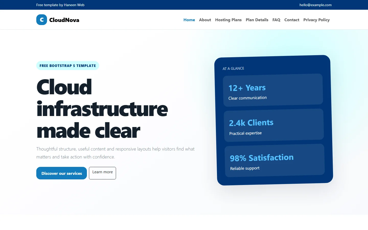368x230 pixels.
Task: Click the 12+ Years stat card
Action: (273, 90)
